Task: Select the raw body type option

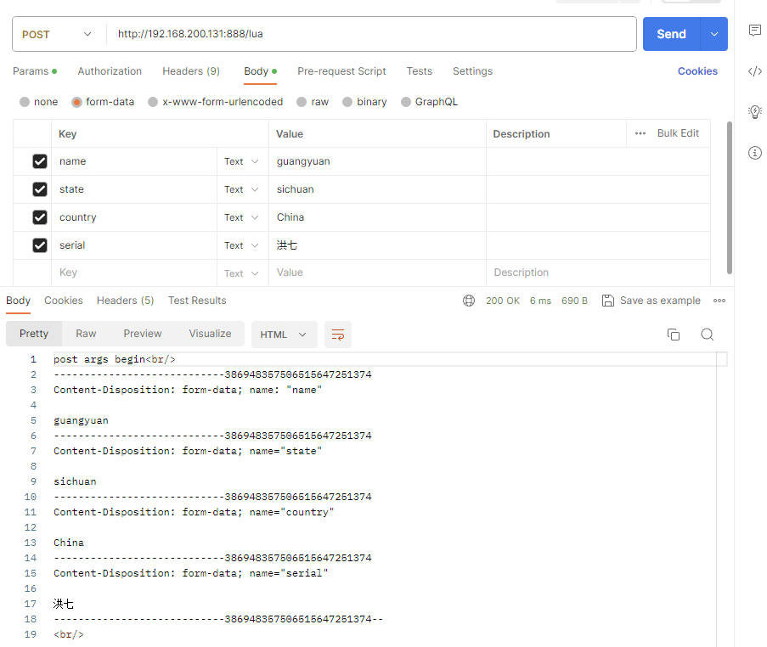Action: point(312,102)
